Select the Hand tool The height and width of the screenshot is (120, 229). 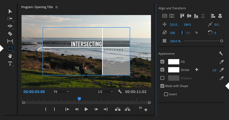pos(10,56)
